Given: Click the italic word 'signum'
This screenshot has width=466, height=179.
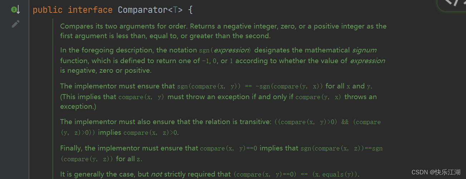Looking at the screenshot, I should pos(364,50).
